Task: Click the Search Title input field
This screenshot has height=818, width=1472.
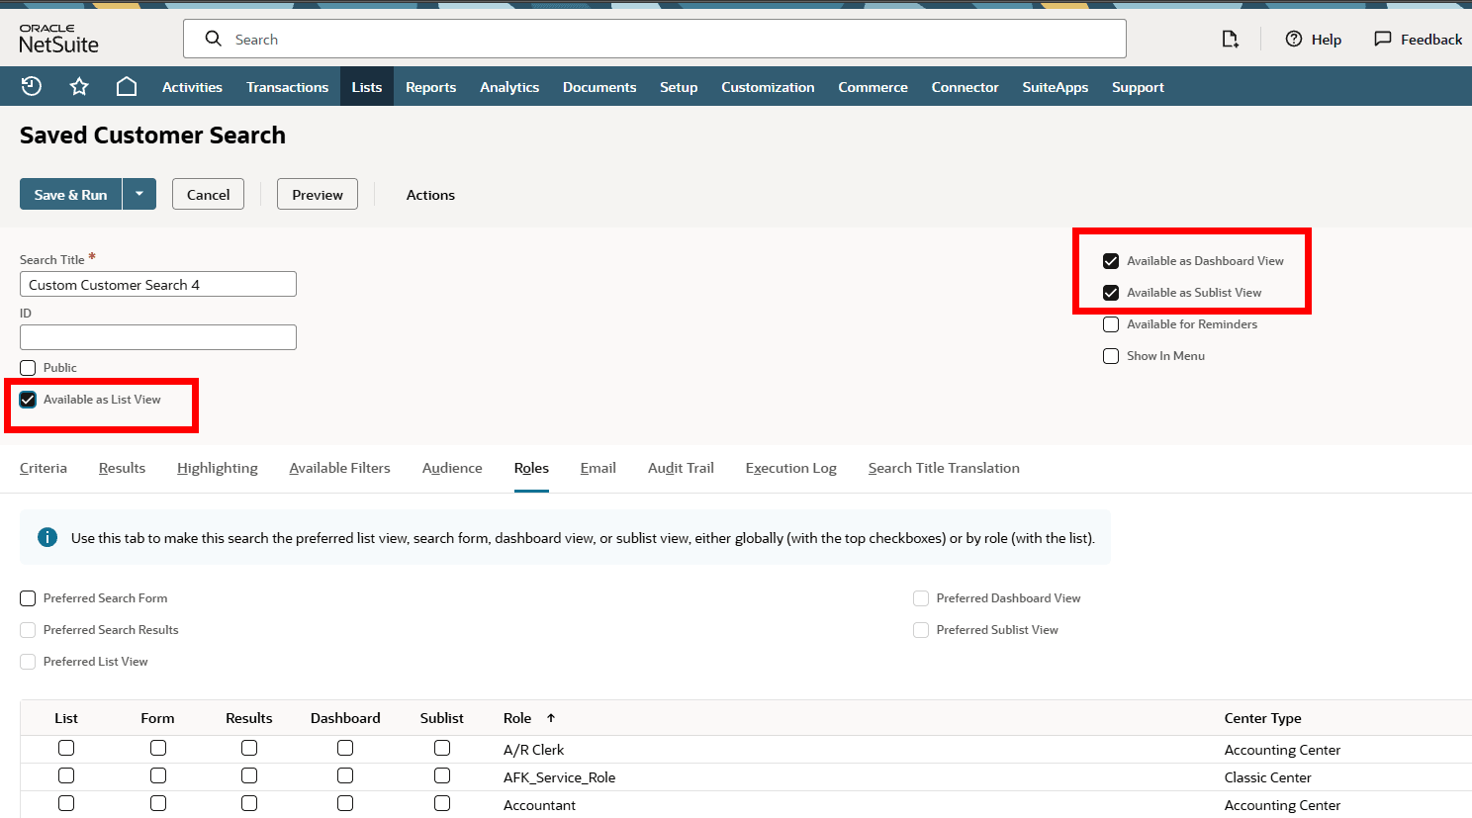Action: (158, 284)
